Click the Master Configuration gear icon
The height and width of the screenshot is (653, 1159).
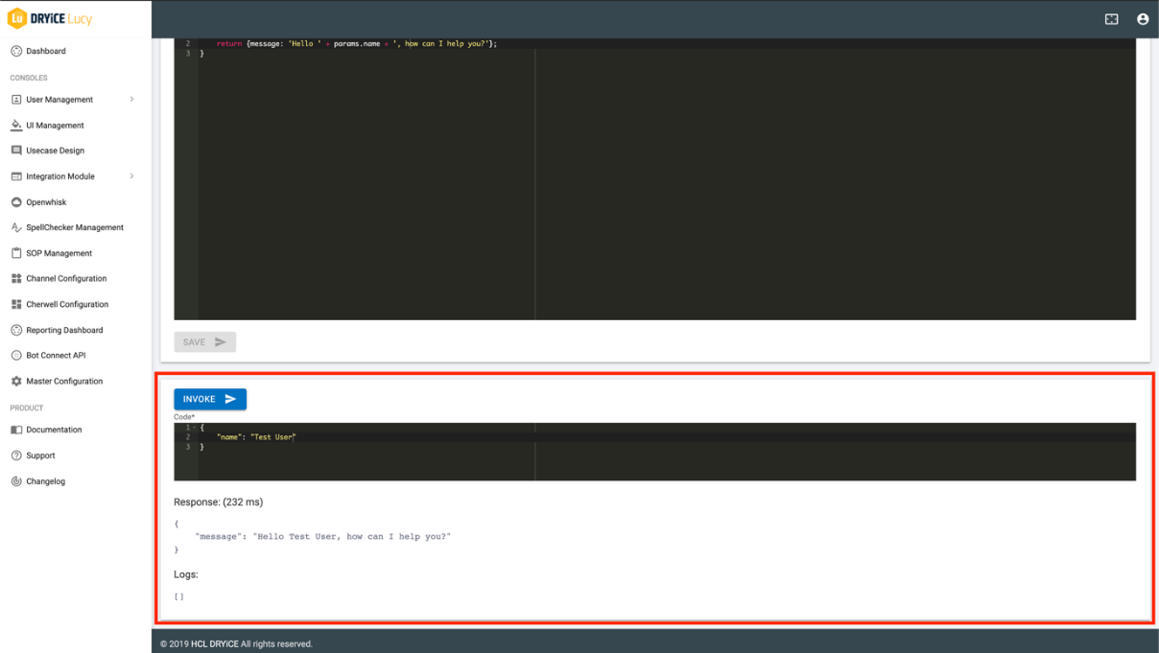[16, 381]
